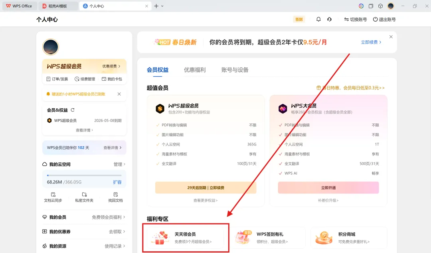Click the 我的优惠券 coupon icon
The image size is (431, 253).
pos(45,231)
